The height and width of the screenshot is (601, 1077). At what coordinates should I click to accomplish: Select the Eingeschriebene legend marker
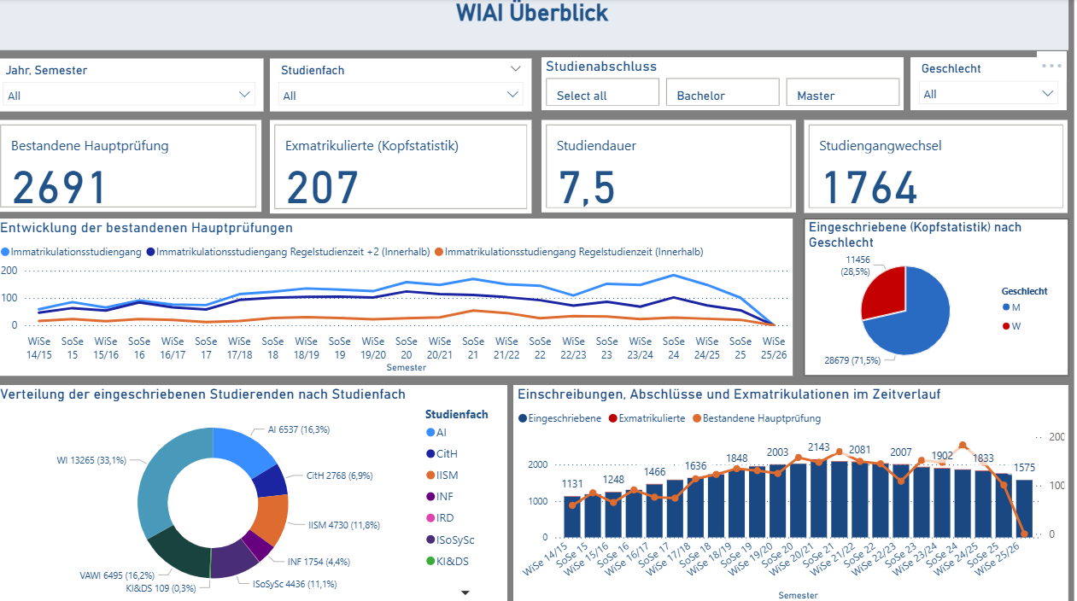[522, 418]
